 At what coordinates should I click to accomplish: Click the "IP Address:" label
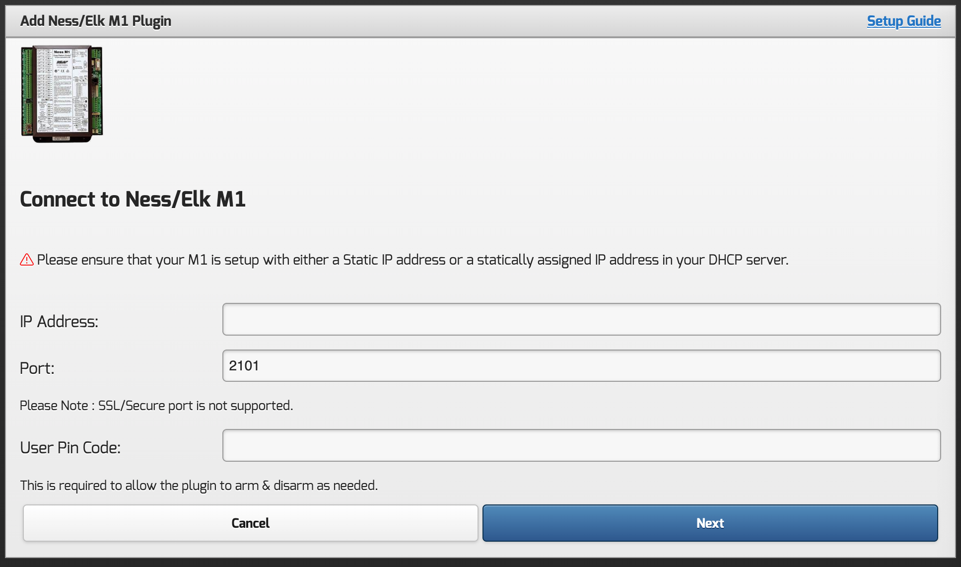(x=59, y=322)
